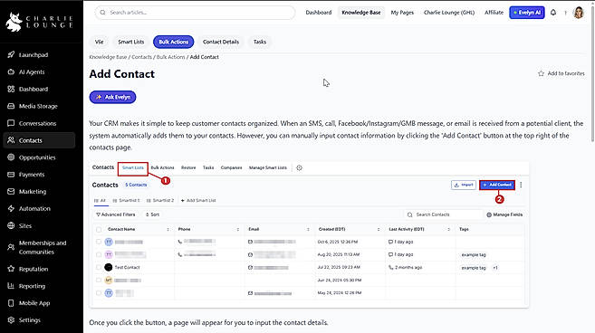Click the Dashboard grid icon in sidebar
The width and height of the screenshot is (595, 333).
tap(11, 89)
